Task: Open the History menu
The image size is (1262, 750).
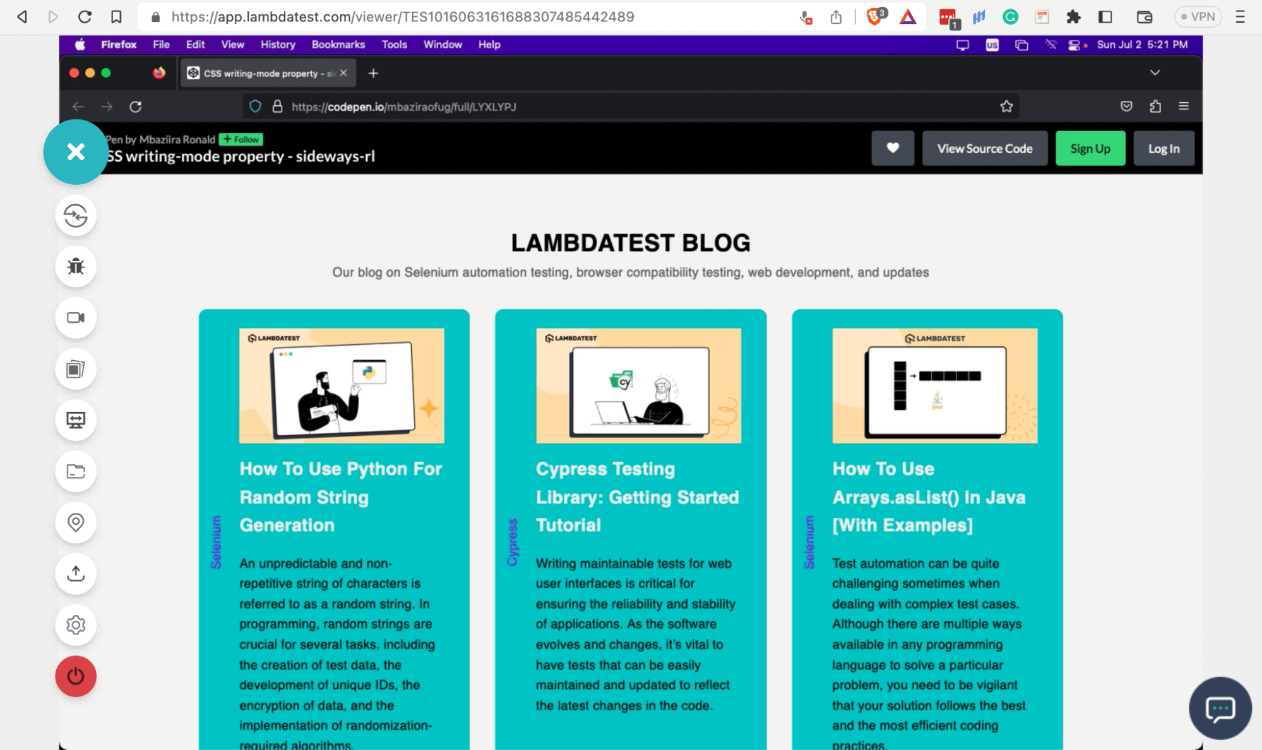Action: click(278, 45)
